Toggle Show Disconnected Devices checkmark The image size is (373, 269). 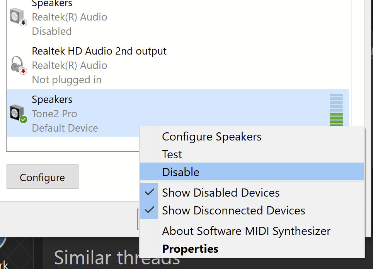pos(149,210)
